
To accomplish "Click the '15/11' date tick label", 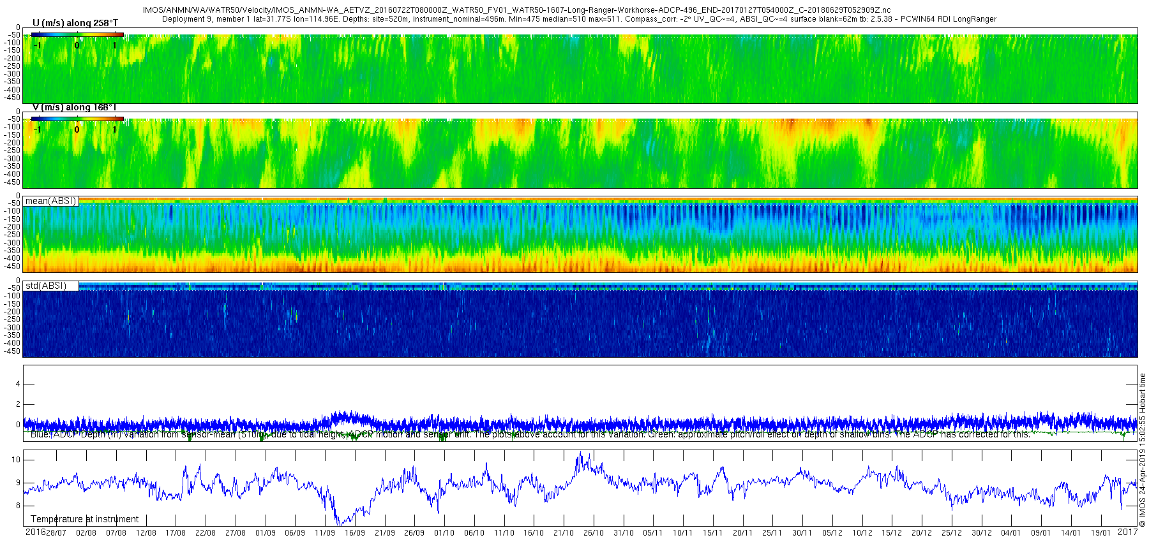I will [712, 533].
